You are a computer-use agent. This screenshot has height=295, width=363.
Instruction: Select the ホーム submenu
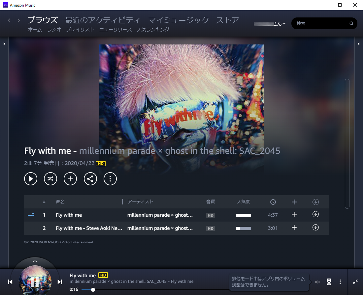35,30
